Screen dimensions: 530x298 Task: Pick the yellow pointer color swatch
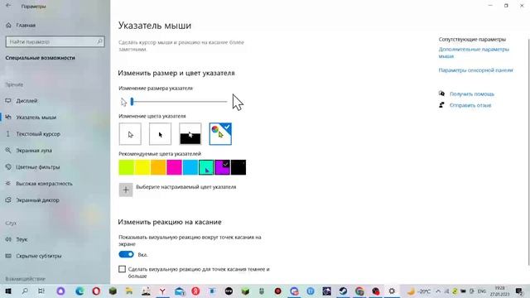tap(142, 167)
